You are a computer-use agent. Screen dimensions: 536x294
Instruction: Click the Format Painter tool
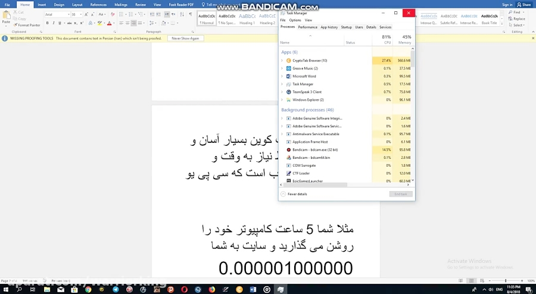tap(27, 25)
